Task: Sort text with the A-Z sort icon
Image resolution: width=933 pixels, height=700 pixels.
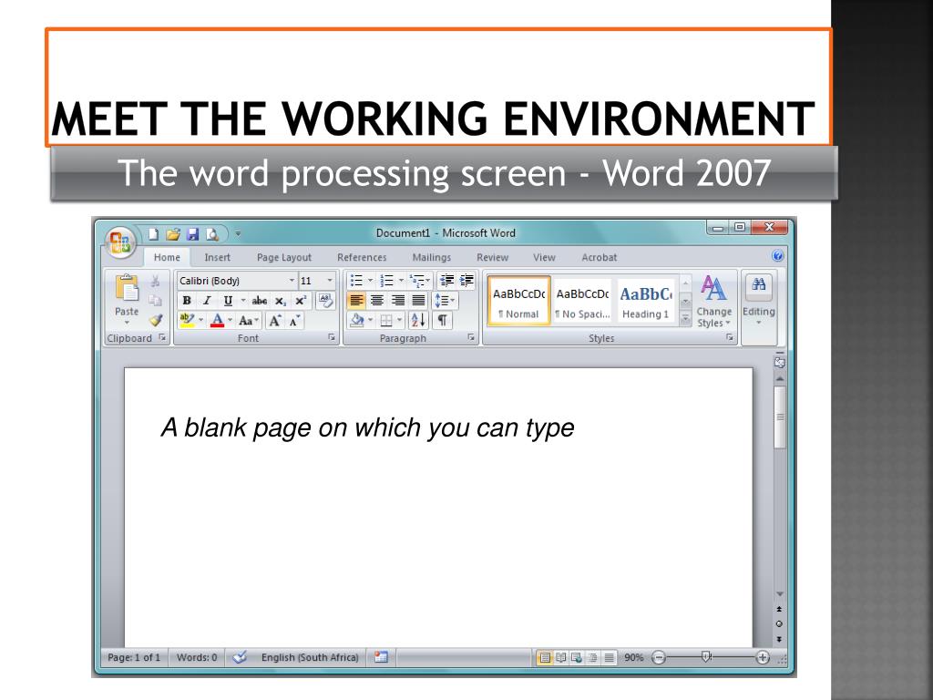Action: (418, 320)
